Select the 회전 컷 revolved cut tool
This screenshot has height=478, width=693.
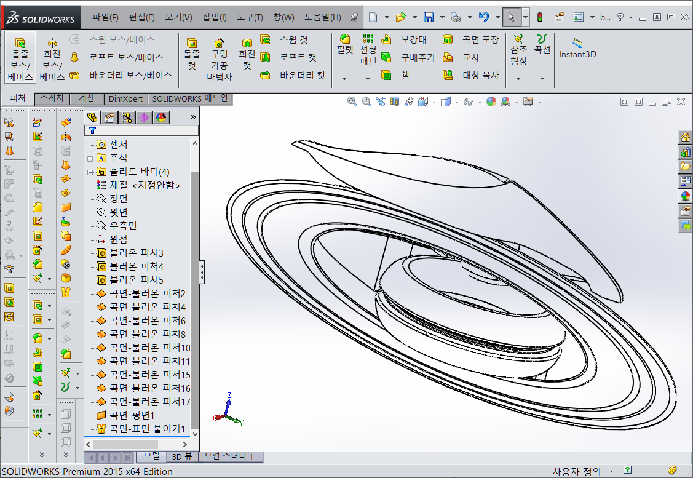click(247, 54)
